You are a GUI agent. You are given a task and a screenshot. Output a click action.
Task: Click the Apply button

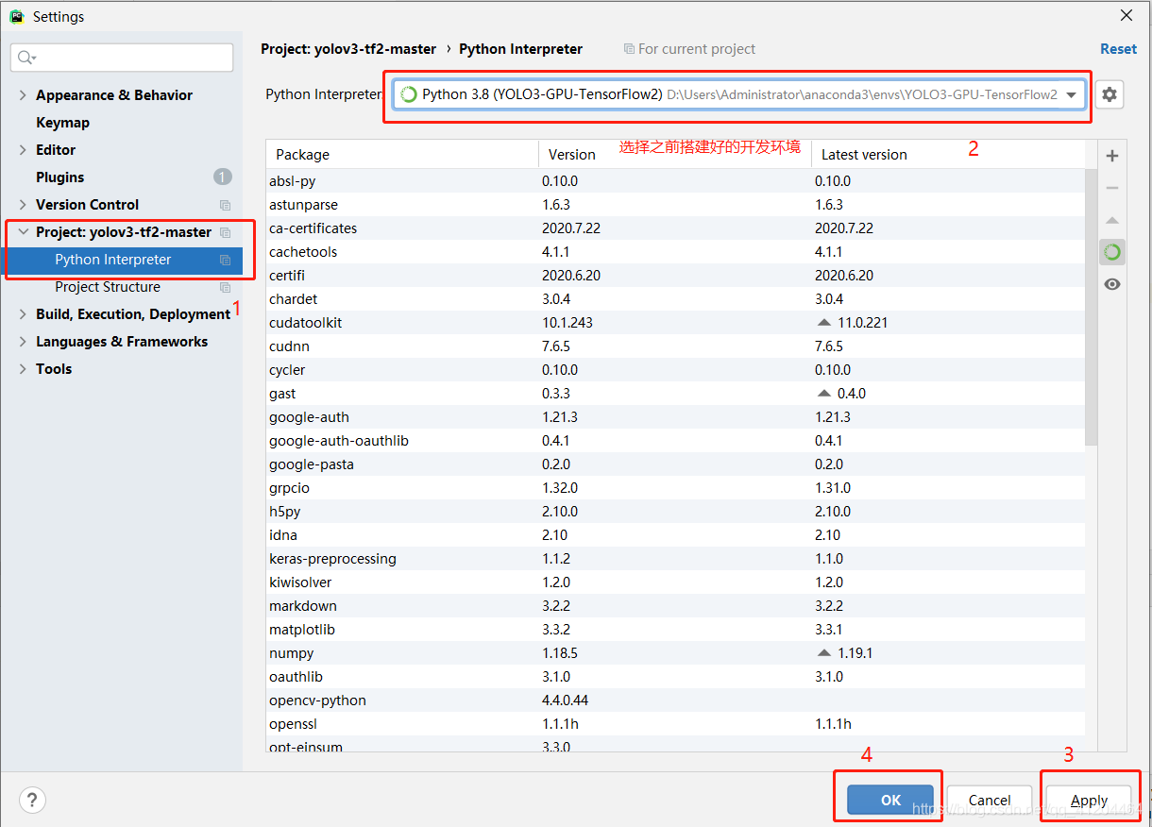click(x=1089, y=800)
